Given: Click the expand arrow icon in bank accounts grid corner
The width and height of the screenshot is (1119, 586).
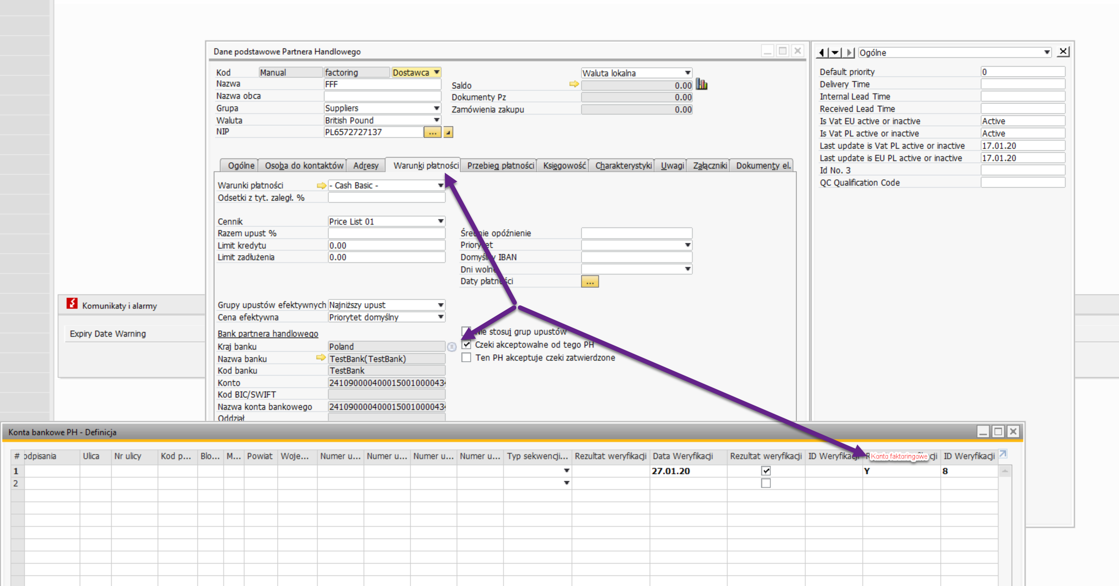Looking at the screenshot, I should 1002,454.
